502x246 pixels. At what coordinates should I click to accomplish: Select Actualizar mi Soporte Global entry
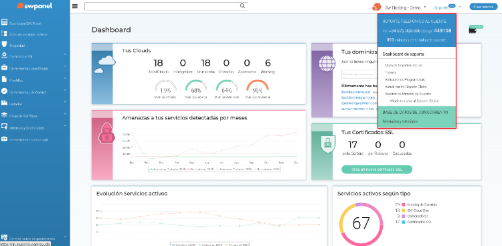pyautogui.click(x=406, y=86)
